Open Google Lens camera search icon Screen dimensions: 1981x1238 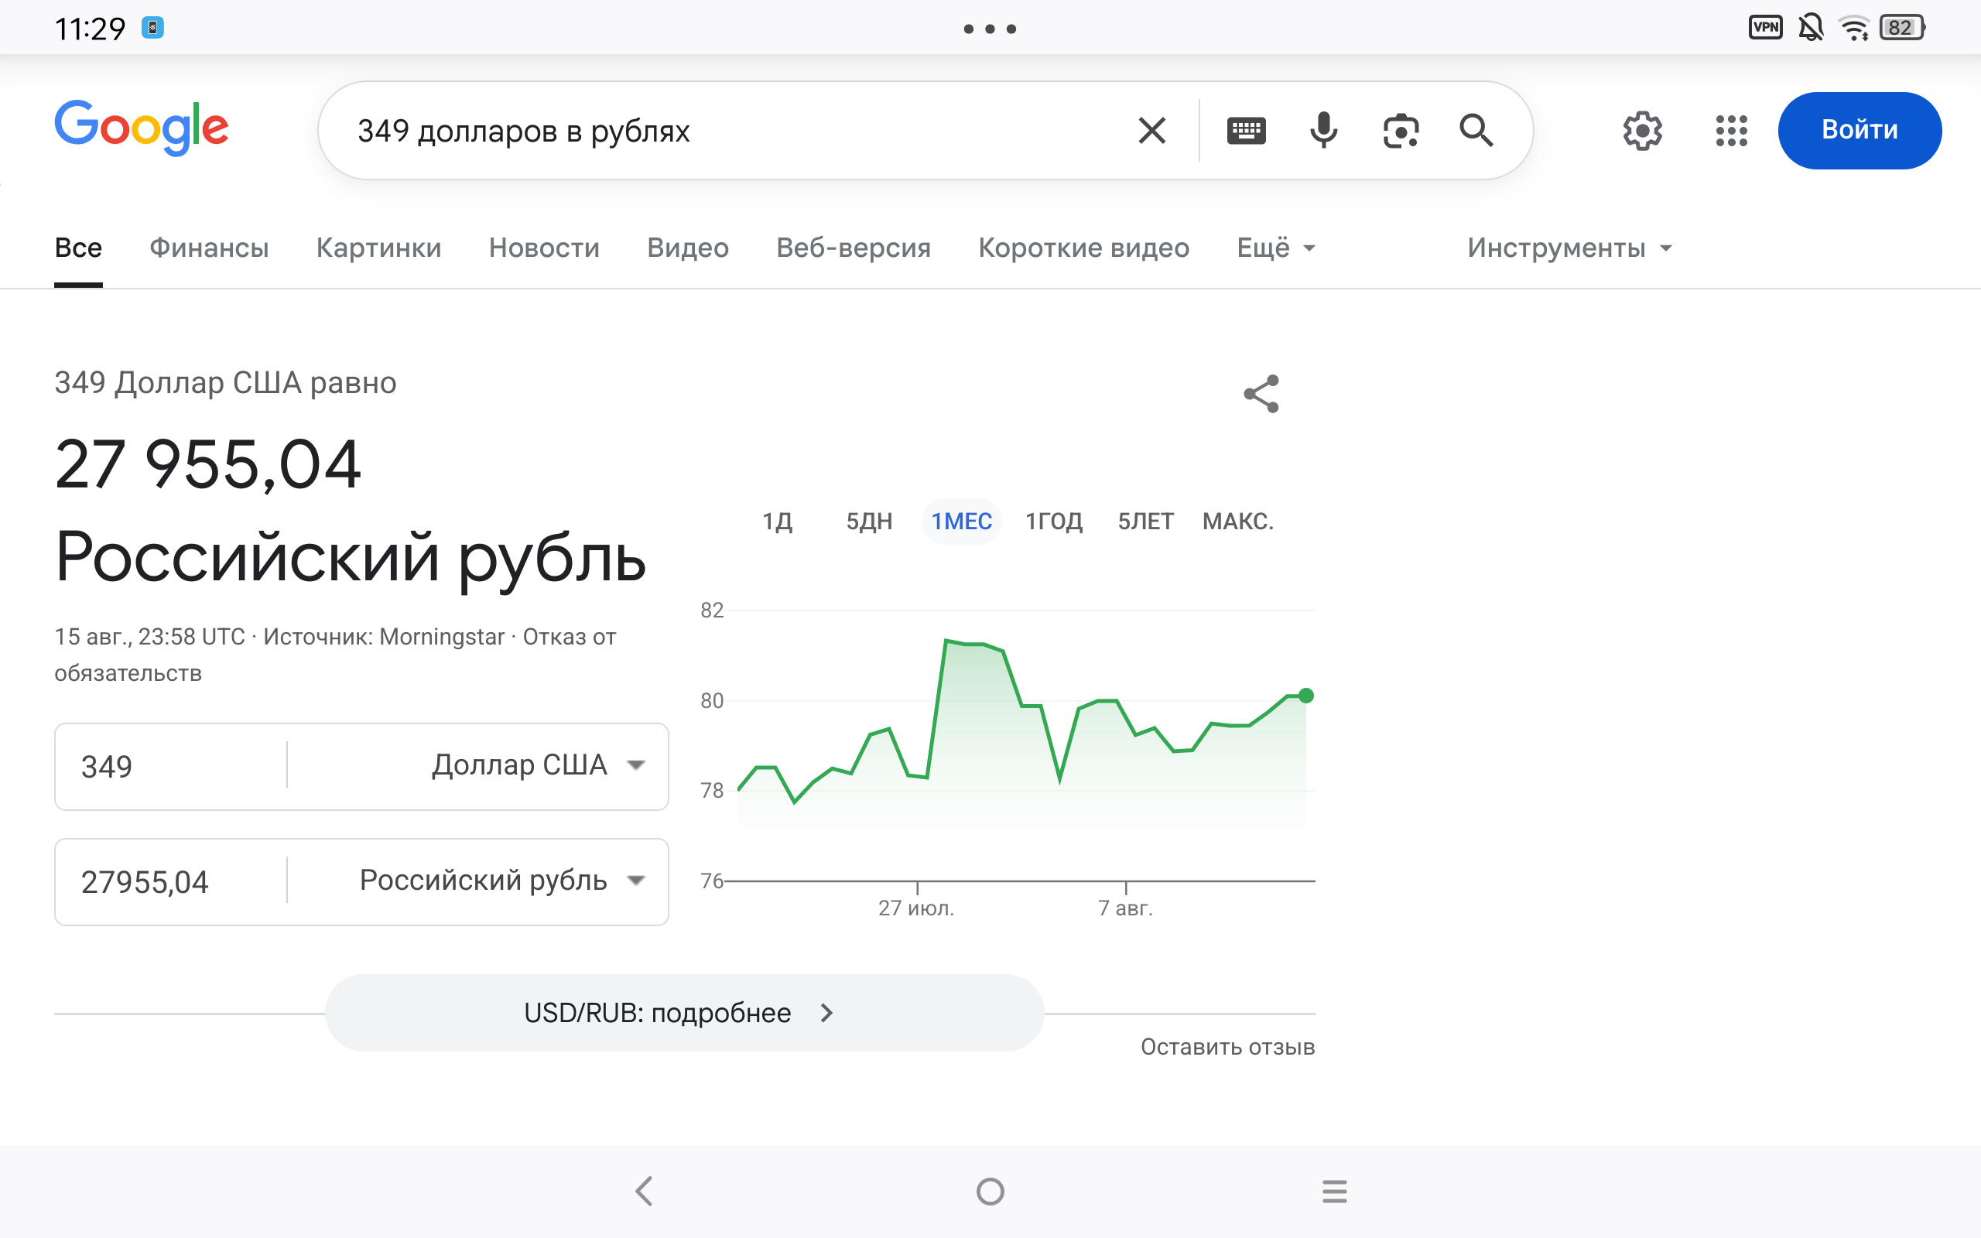pyautogui.click(x=1401, y=130)
